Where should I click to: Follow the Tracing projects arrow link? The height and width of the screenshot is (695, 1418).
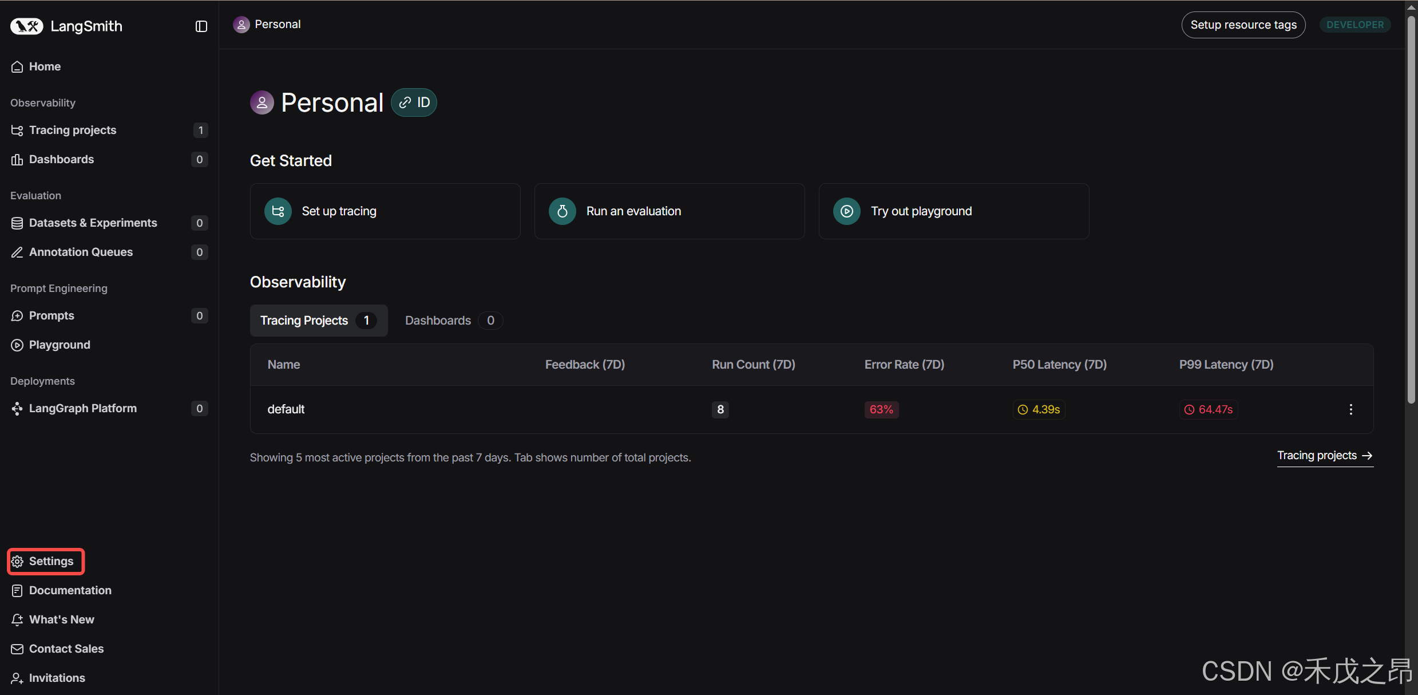pyautogui.click(x=1324, y=456)
